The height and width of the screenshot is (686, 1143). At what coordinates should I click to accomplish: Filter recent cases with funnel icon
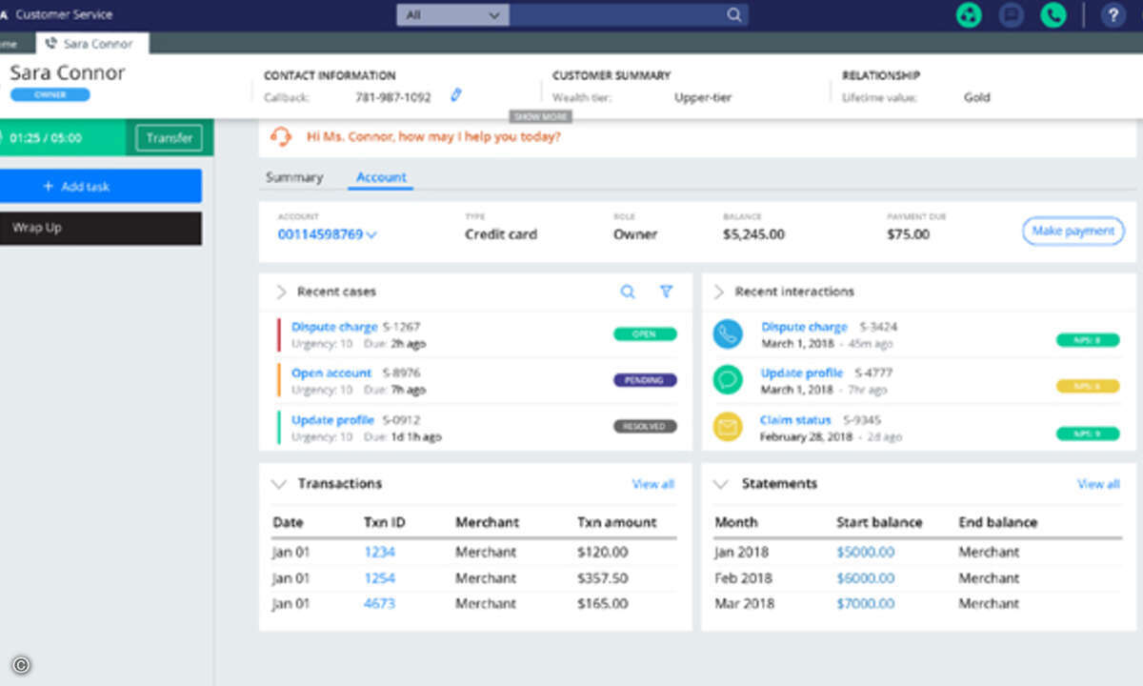667,292
